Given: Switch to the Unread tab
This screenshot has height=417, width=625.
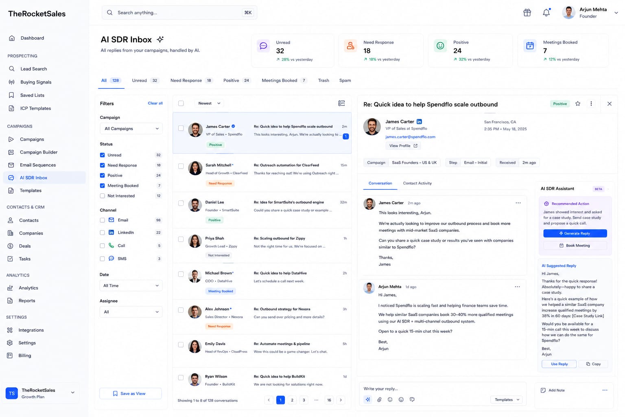Looking at the screenshot, I should pos(145,80).
